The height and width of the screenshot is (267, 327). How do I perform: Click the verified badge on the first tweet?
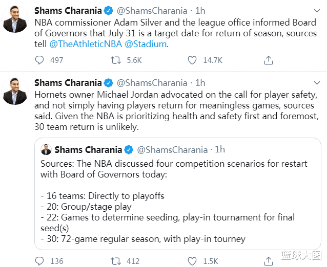click(x=109, y=11)
